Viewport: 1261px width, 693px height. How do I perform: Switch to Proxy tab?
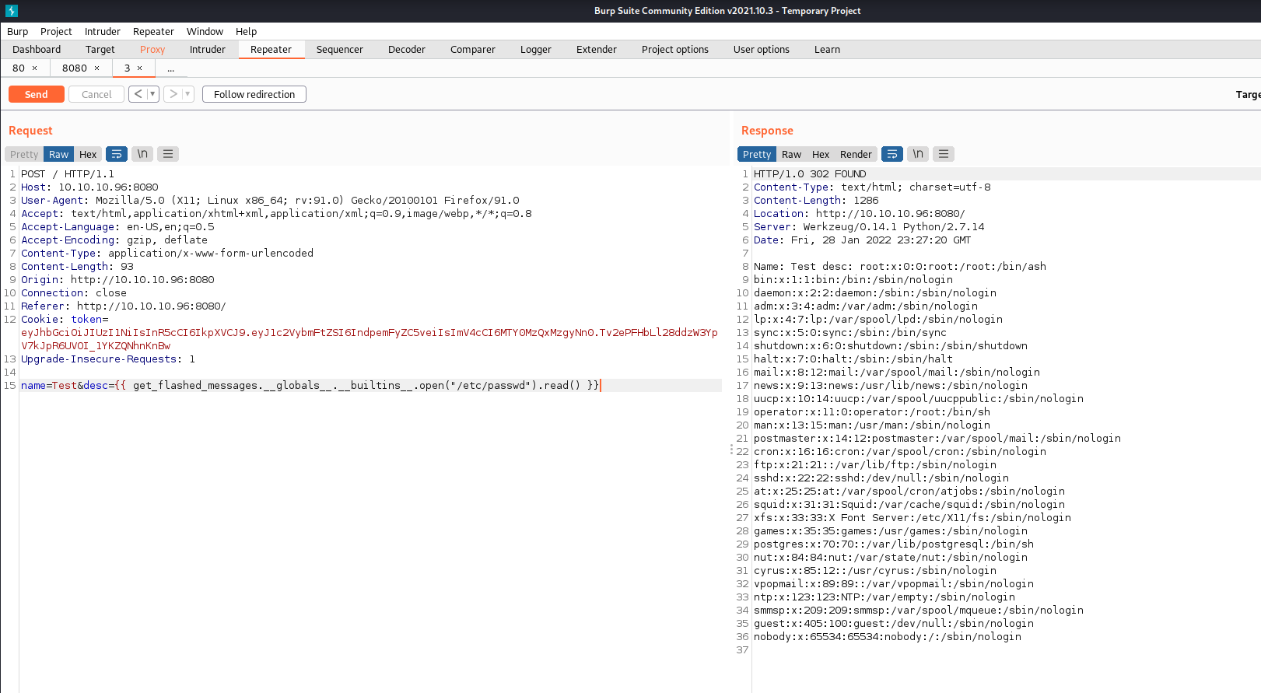[152, 49]
